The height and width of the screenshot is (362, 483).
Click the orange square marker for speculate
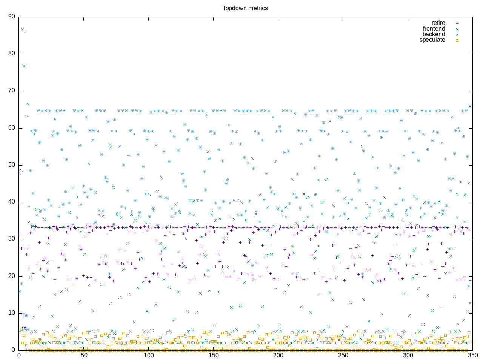pyautogui.click(x=457, y=40)
